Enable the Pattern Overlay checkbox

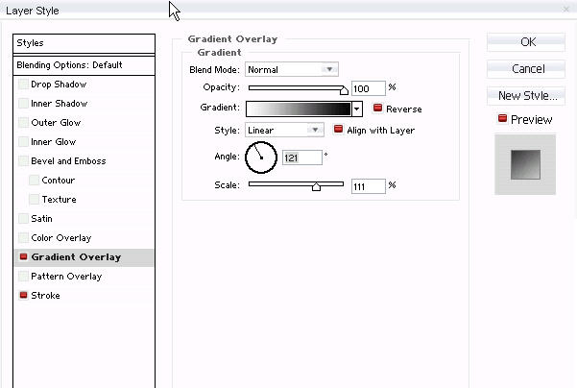[23, 276]
